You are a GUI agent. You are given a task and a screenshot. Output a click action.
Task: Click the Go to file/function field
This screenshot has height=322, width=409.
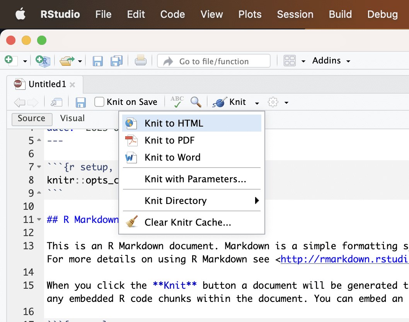(214, 61)
